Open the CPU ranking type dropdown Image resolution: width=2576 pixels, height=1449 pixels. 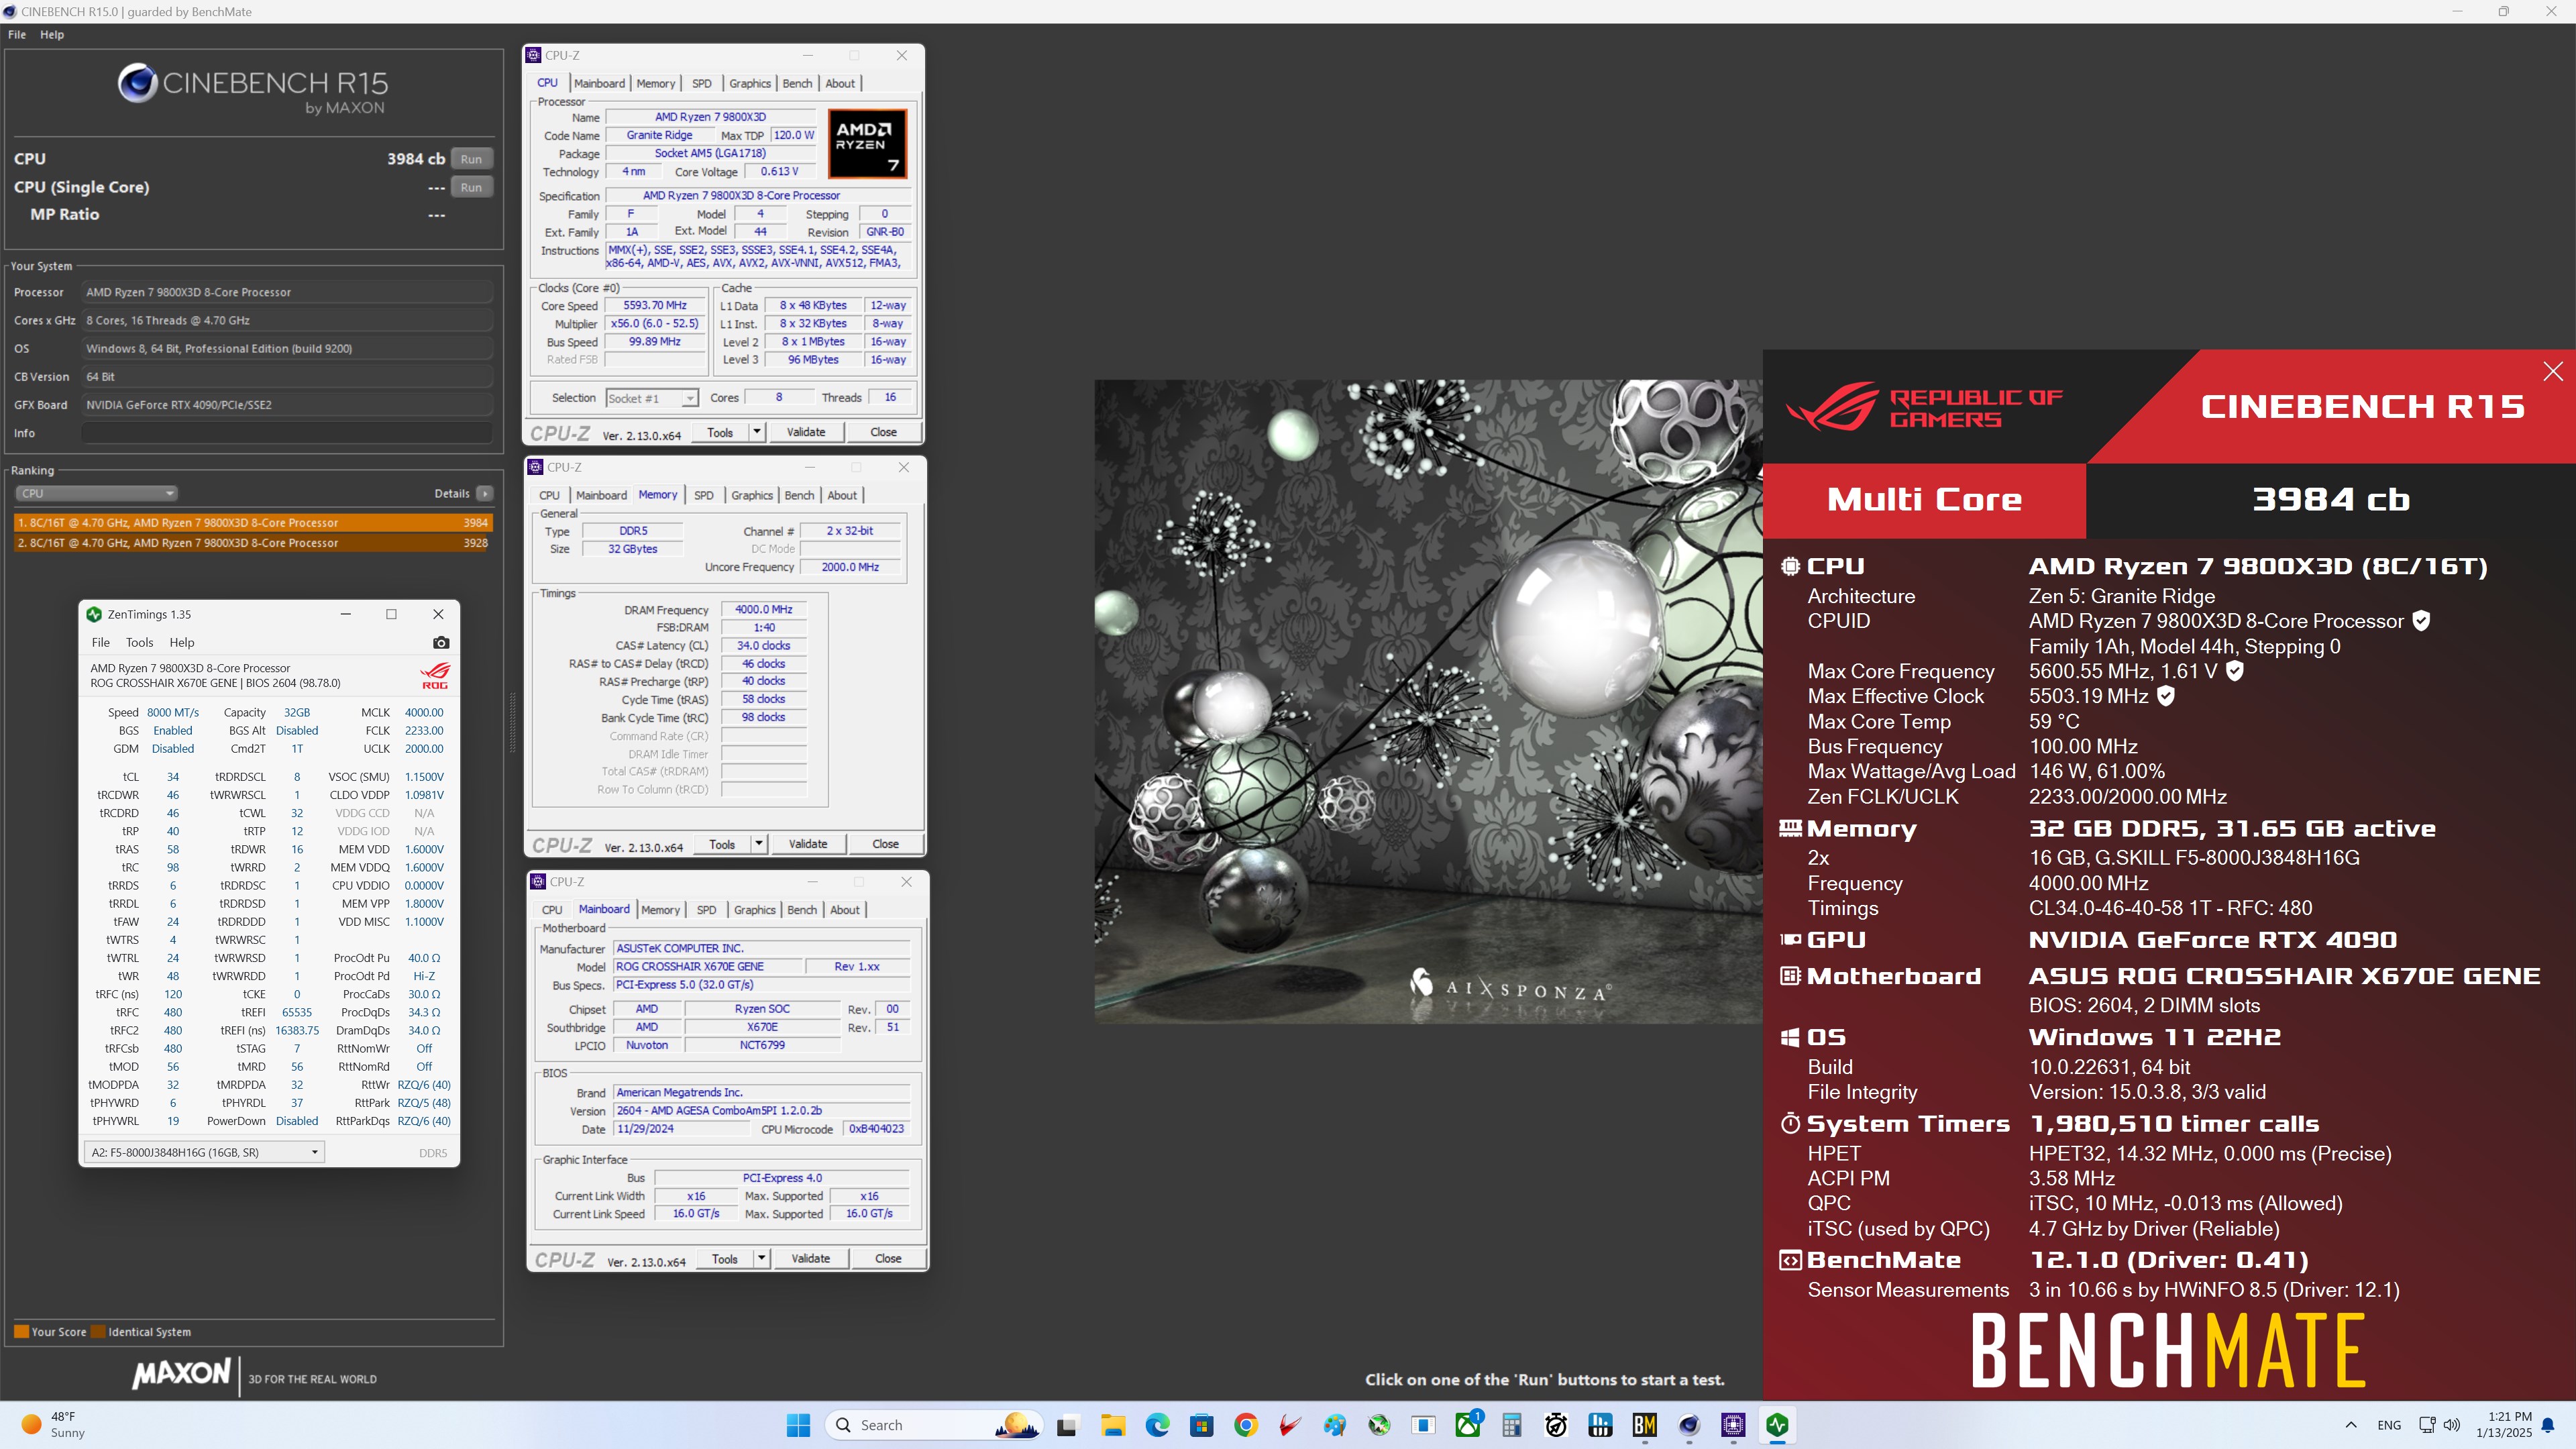[96, 493]
